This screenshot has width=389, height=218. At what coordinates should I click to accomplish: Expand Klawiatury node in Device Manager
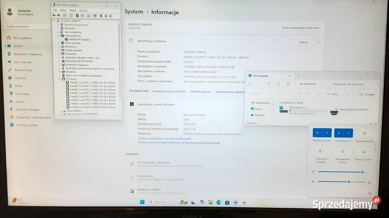point(59,46)
